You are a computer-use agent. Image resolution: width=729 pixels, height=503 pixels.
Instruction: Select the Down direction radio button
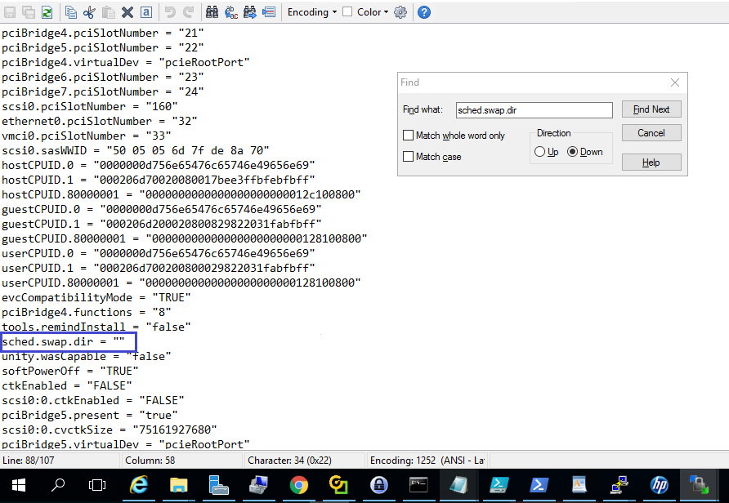pos(572,152)
